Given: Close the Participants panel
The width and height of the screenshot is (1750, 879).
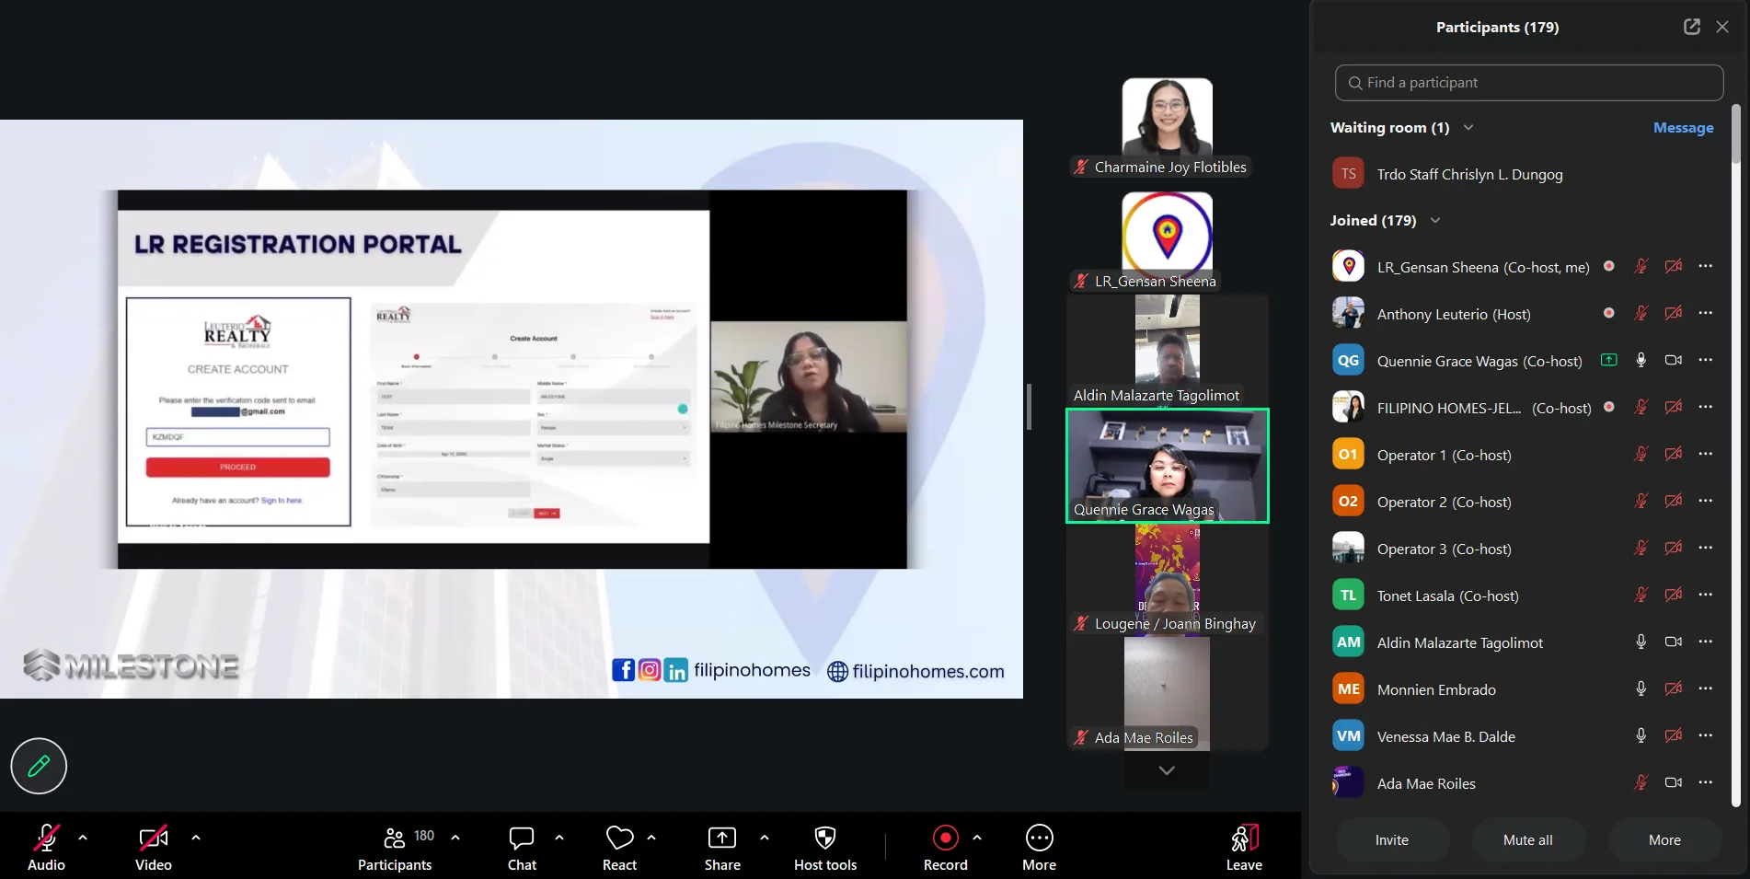Looking at the screenshot, I should pos(1722,27).
